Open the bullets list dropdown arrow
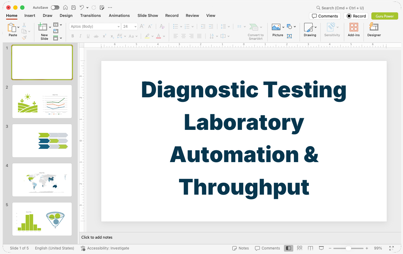The image size is (403, 254). click(x=181, y=27)
